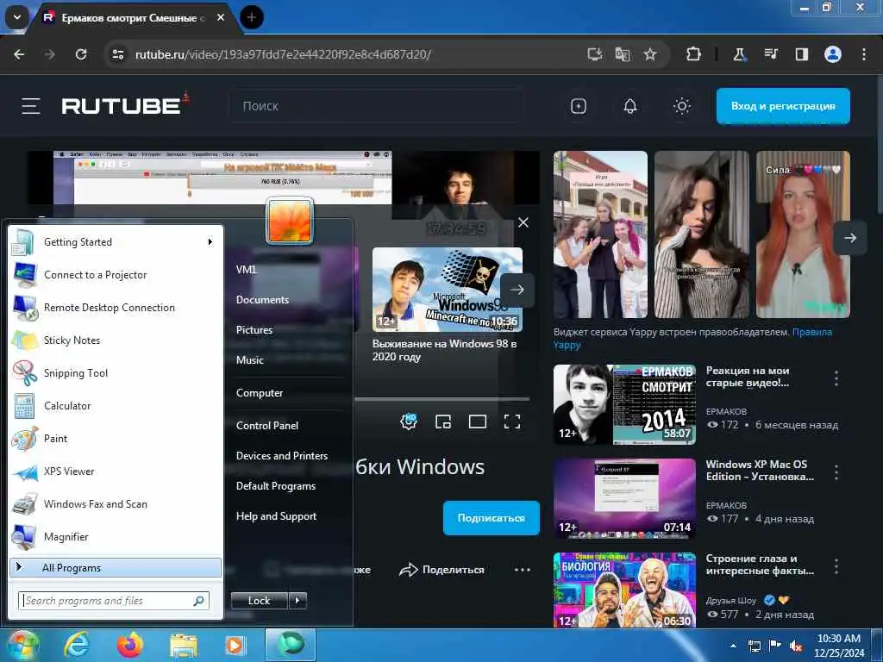Click RUTUBE upload video icon
The height and width of the screenshot is (662, 883).
pyautogui.click(x=579, y=106)
